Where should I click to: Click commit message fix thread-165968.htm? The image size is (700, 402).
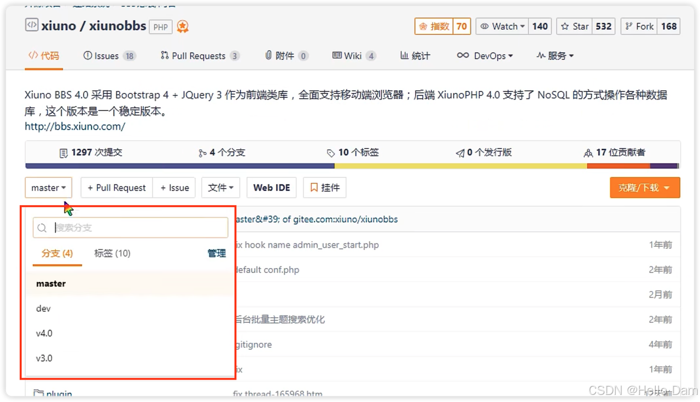pyautogui.click(x=278, y=394)
